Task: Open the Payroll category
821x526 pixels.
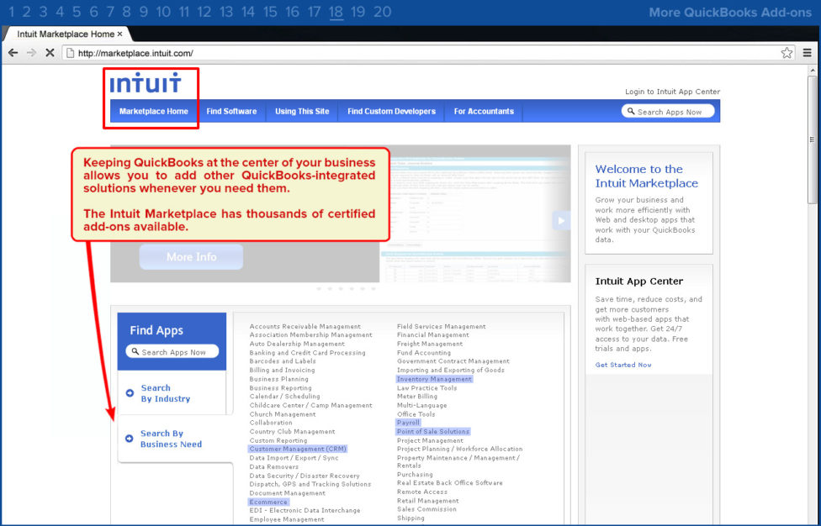Action: click(x=409, y=423)
